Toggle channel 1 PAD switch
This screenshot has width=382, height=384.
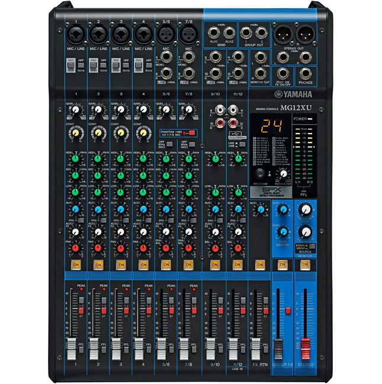(x=71, y=65)
